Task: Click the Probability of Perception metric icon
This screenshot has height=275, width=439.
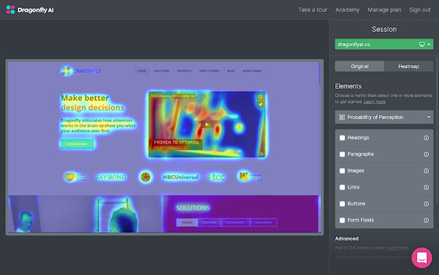Action: click(342, 117)
